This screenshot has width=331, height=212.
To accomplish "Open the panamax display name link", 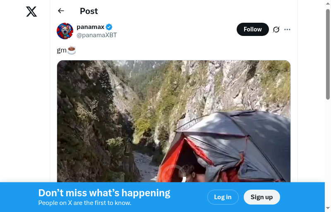I will pos(90,27).
